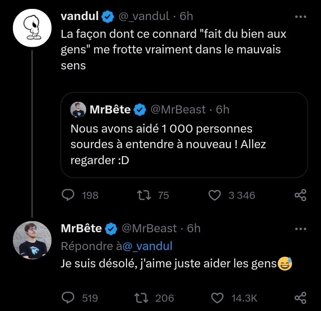This screenshot has height=311, width=321.
Task: Retweet vandul's tweet with 75 retweets
Action: (x=144, y=195)
